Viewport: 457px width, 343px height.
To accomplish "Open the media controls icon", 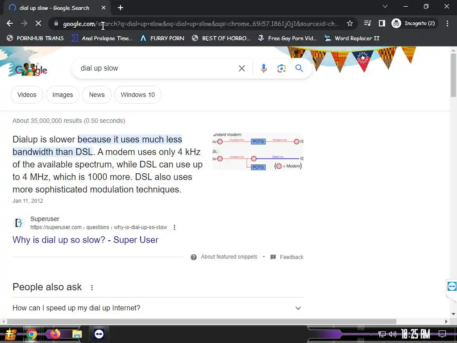I will (368, 23).
